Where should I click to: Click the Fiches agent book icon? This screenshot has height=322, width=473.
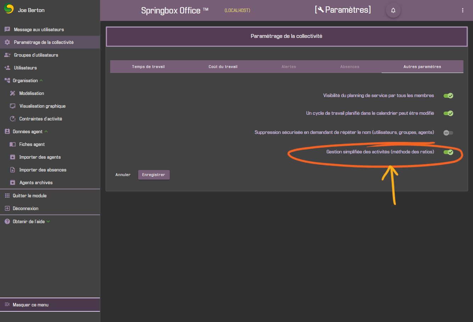point(13,144)
